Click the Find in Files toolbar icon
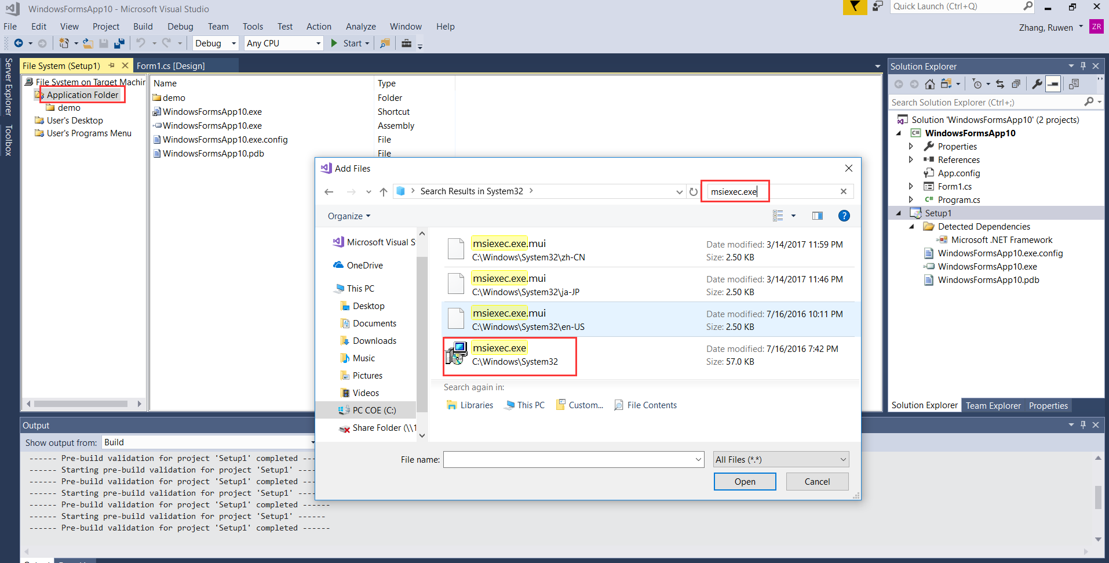1109x563 pixels. [x=385, y=43]
